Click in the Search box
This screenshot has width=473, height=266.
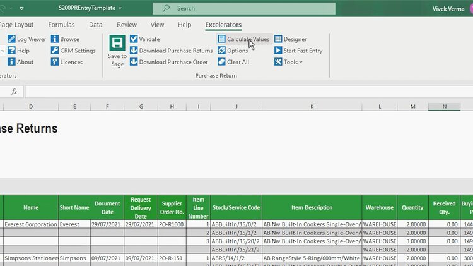tap(243, 8)
